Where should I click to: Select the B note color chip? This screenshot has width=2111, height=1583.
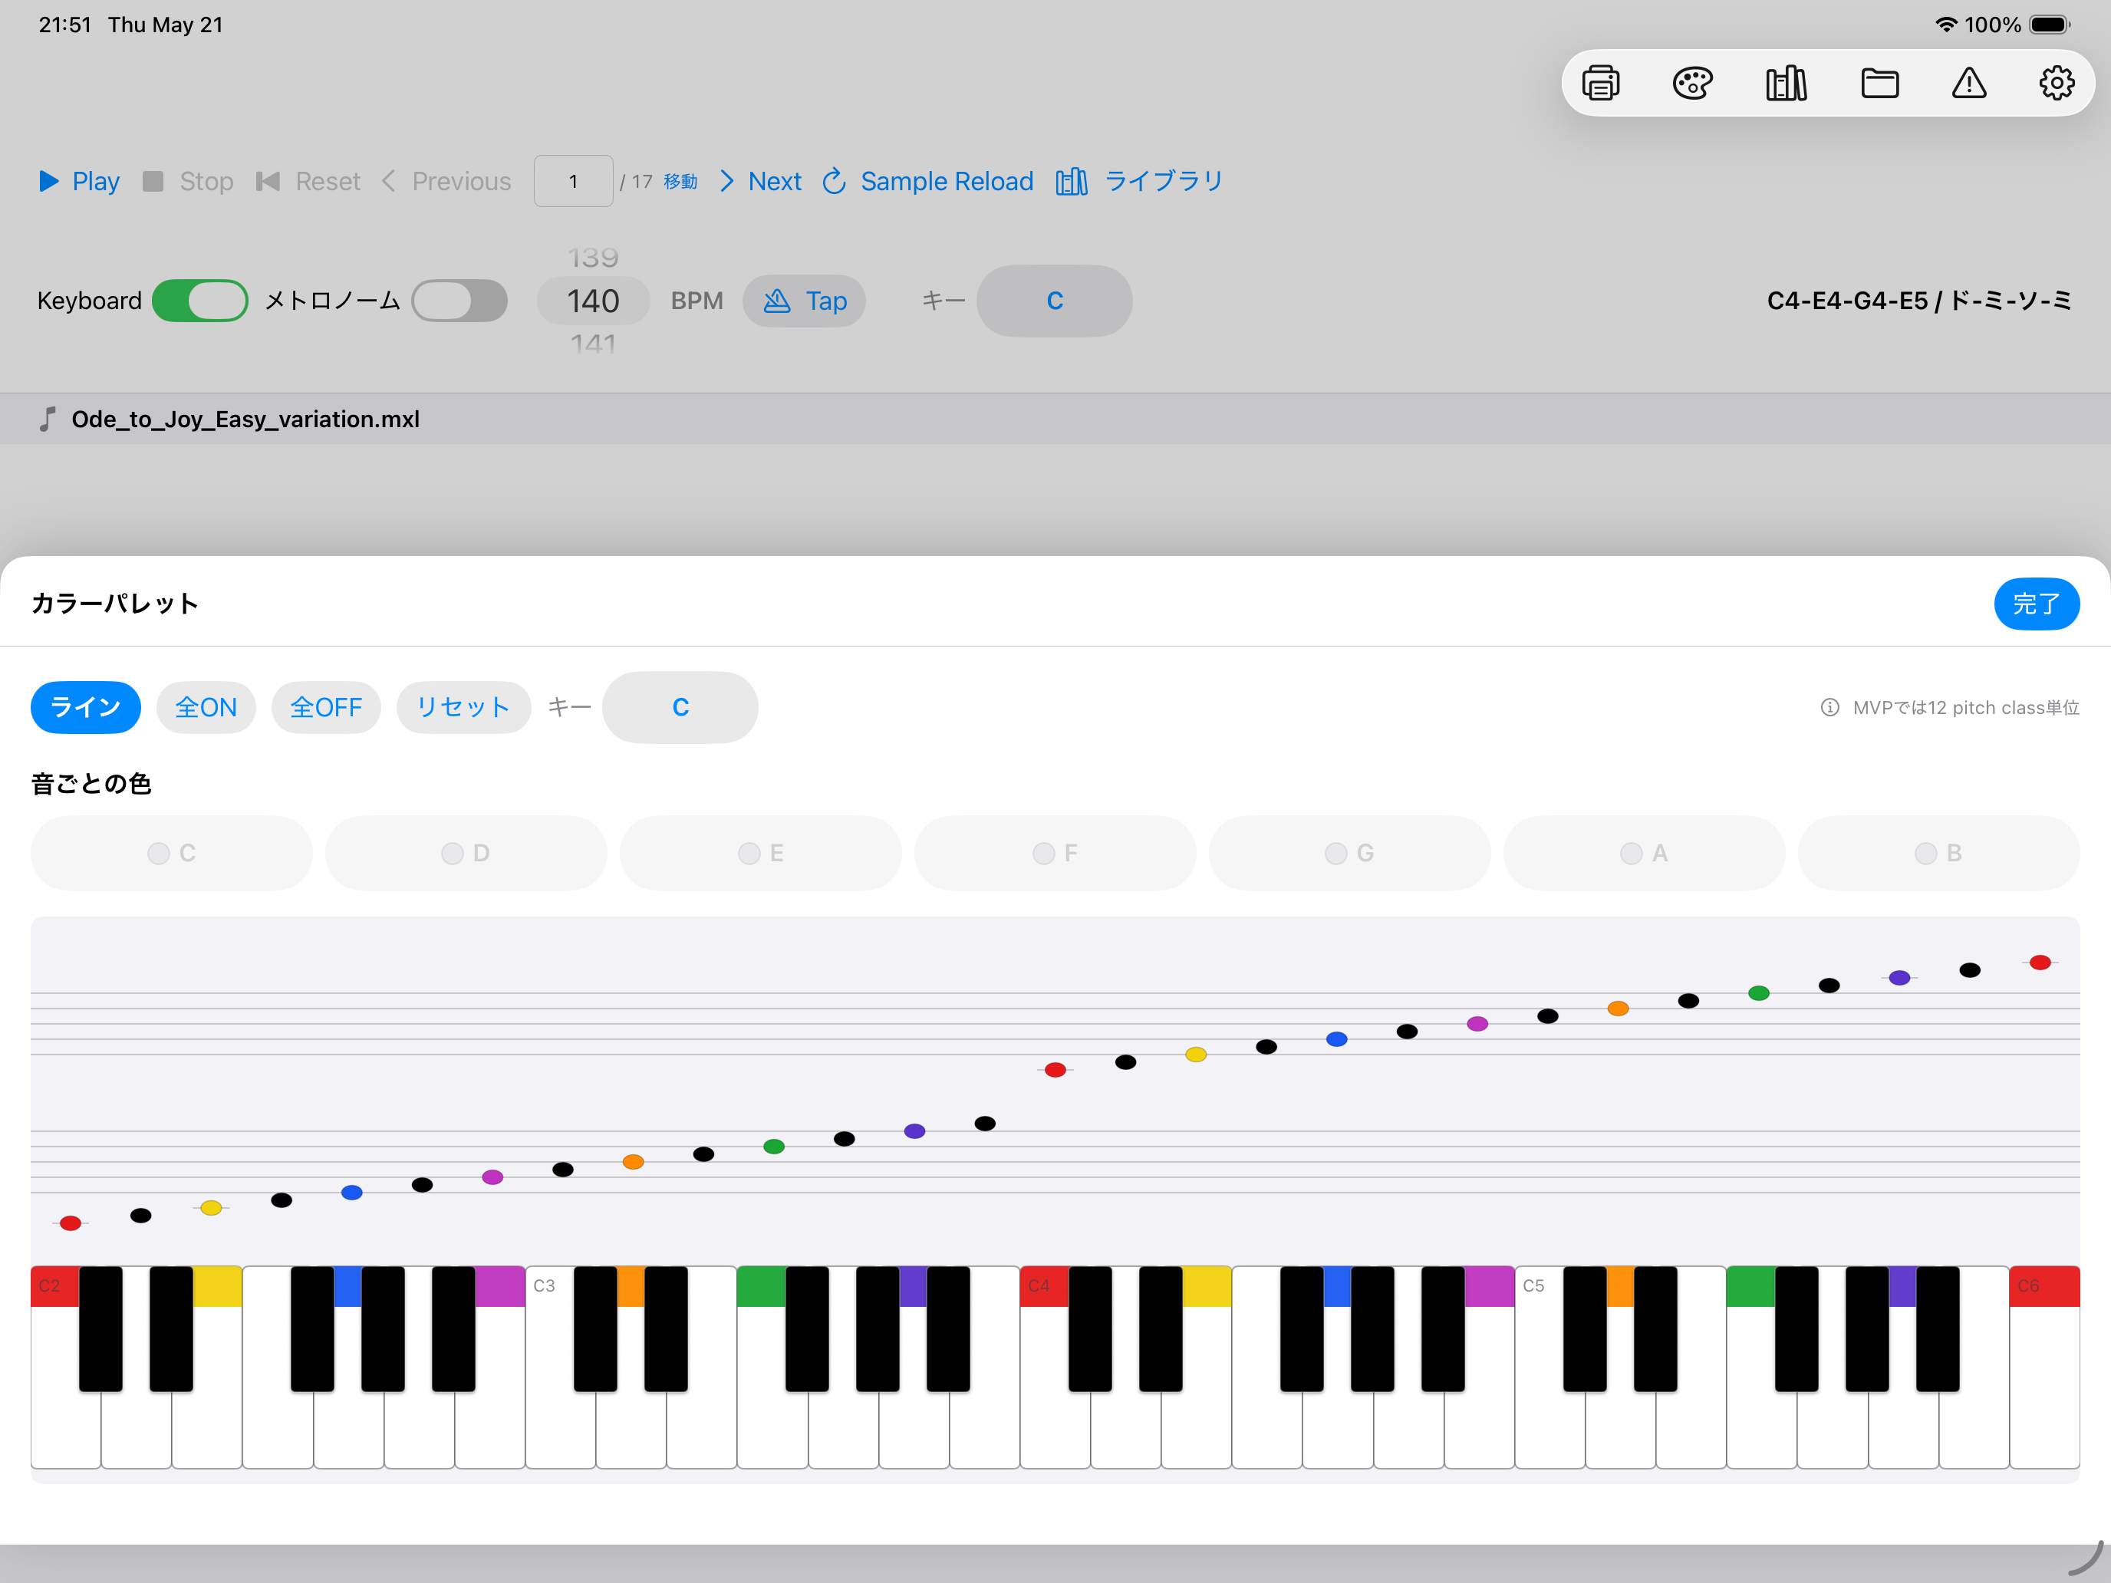pos(1939,853)
